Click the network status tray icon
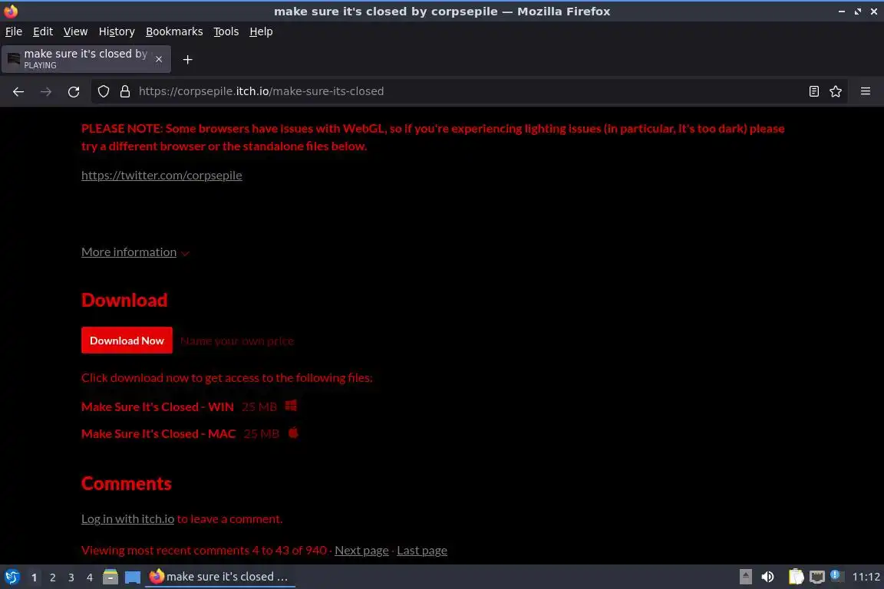Viewport: 884px width, 589px height. click(817, 577)
